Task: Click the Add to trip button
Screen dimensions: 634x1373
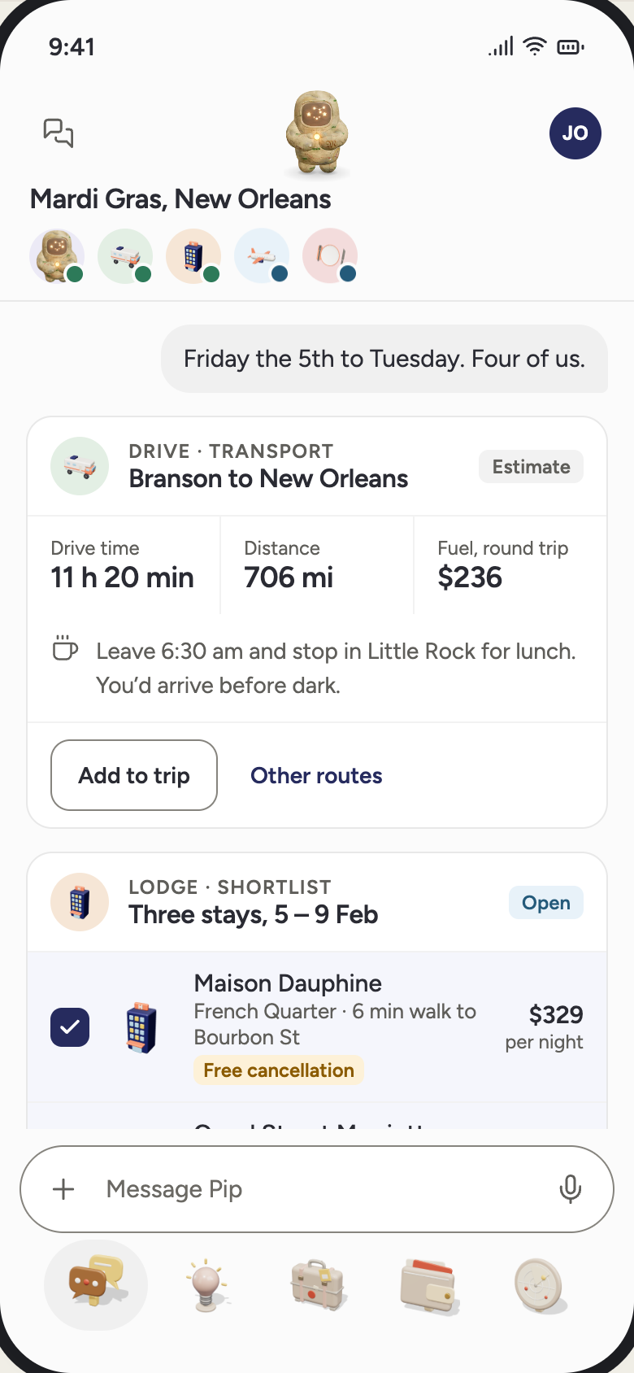Action: (134, 775)
